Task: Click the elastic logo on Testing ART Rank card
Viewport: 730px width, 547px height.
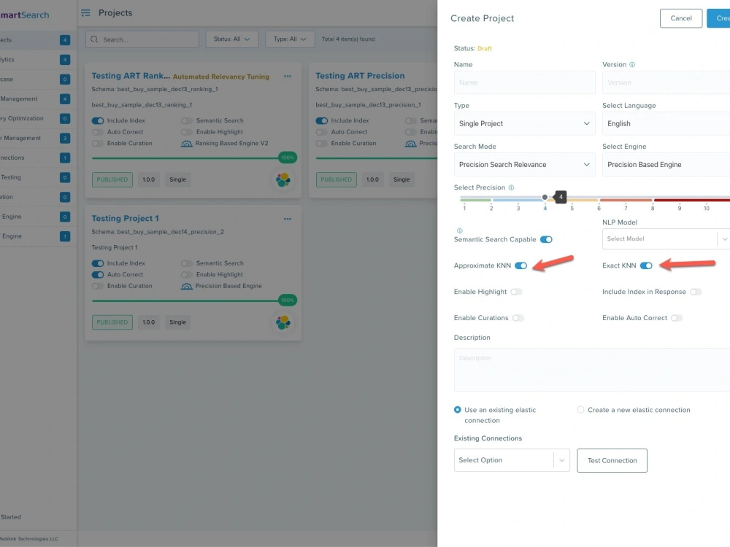Action: coord(283,180)
